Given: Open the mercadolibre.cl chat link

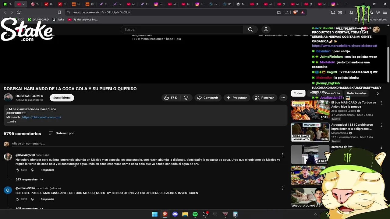Looking at the screenshot, I should coord(344,46).
